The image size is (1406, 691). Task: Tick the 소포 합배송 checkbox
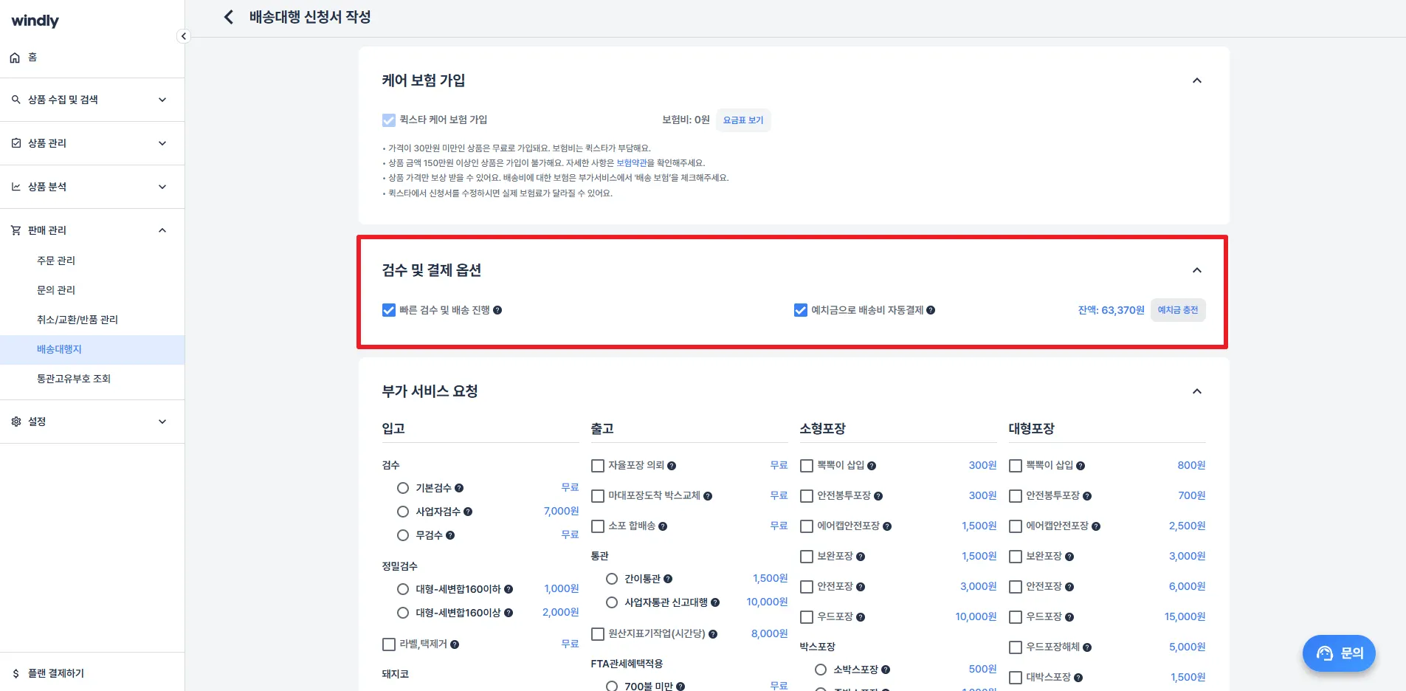pyautogui.click(x=598, y=526)
